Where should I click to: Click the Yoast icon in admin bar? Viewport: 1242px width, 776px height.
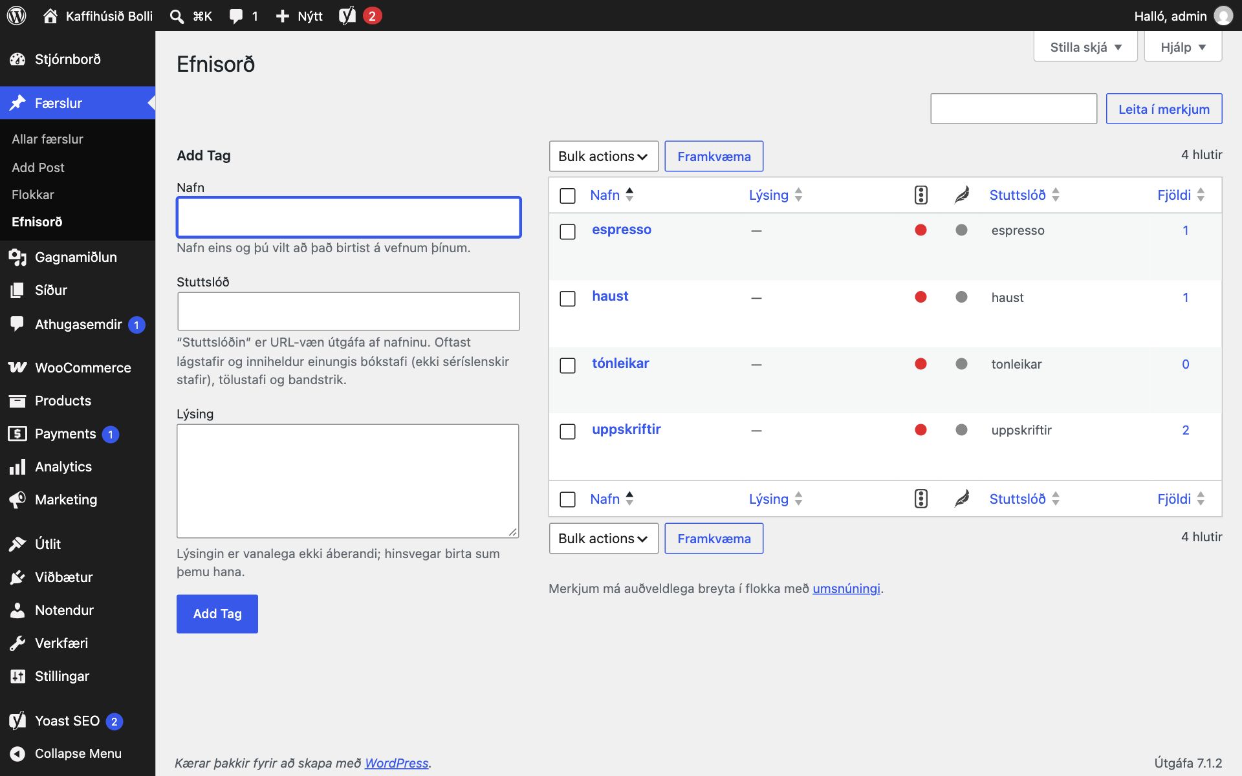(348, 16)
